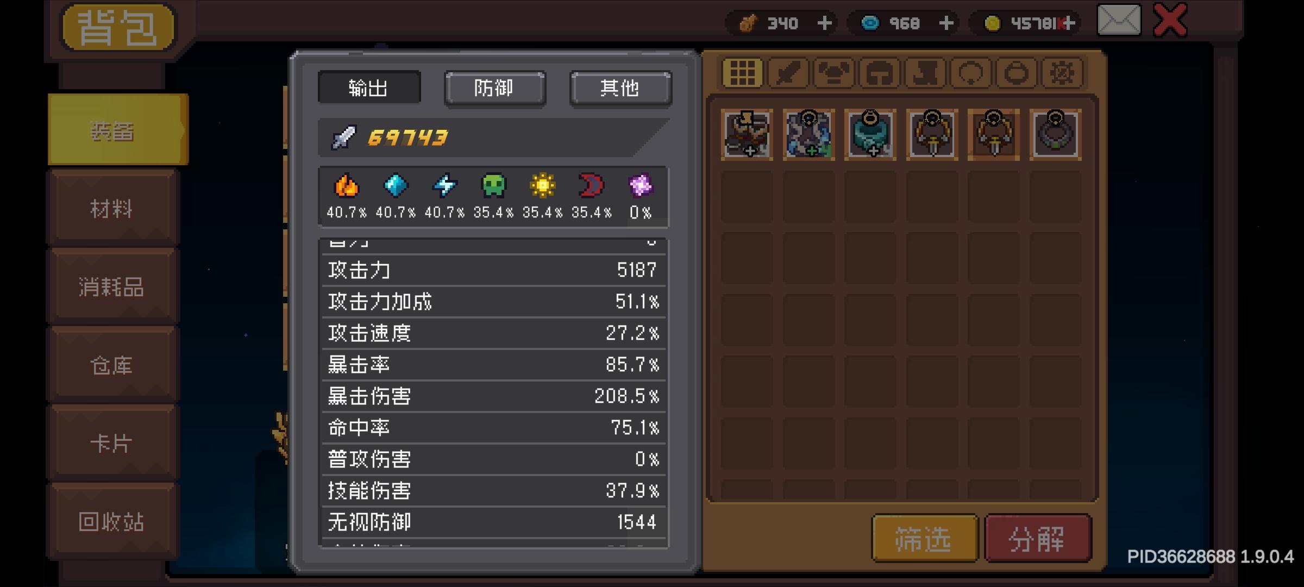Filter inventory by armor icon
Screen dimensions: 1304x587
pos(834,72)
